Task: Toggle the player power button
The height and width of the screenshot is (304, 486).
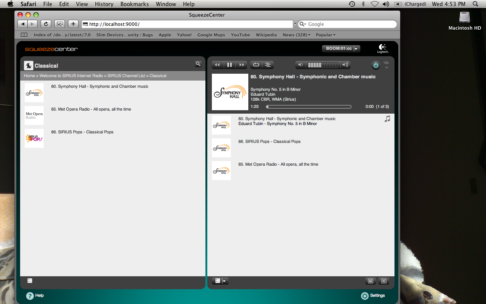Action: 376,65
